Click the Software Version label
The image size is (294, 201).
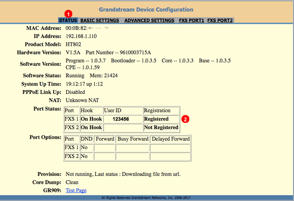tap(40, 64)
